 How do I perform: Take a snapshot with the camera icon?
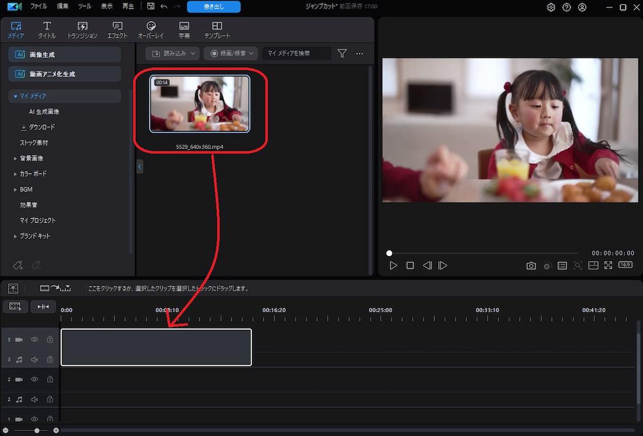coord(531,265)
